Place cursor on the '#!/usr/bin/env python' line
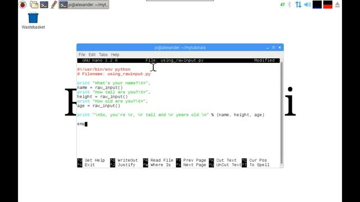This screenshot has width=360, height=202. 103,69
